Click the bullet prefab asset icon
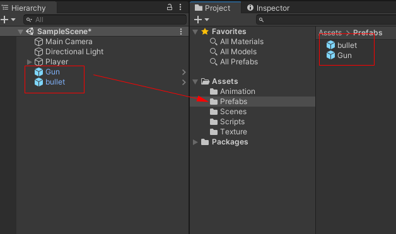Screen dimensions: 396x234 pyautogui.click(x=330, y=45)
